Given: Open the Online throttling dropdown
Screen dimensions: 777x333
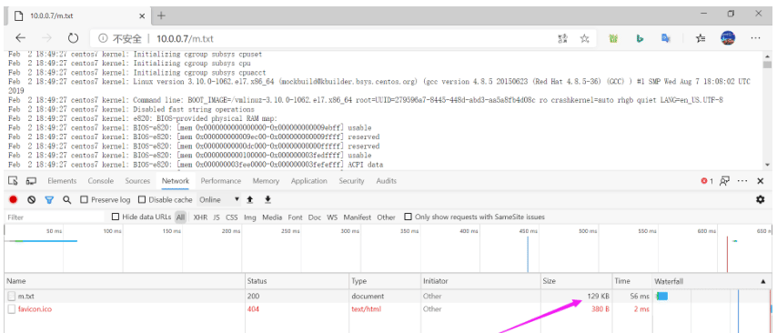Looking at the screenshot, I should 219,199.
